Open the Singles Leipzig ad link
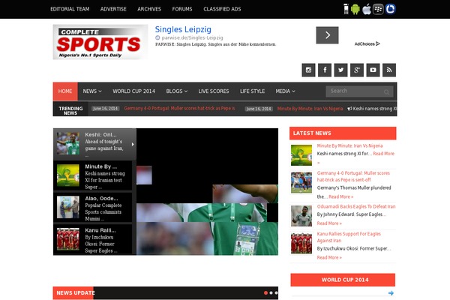This screenshot has height=300, width=450. click(x=183, y=29)
